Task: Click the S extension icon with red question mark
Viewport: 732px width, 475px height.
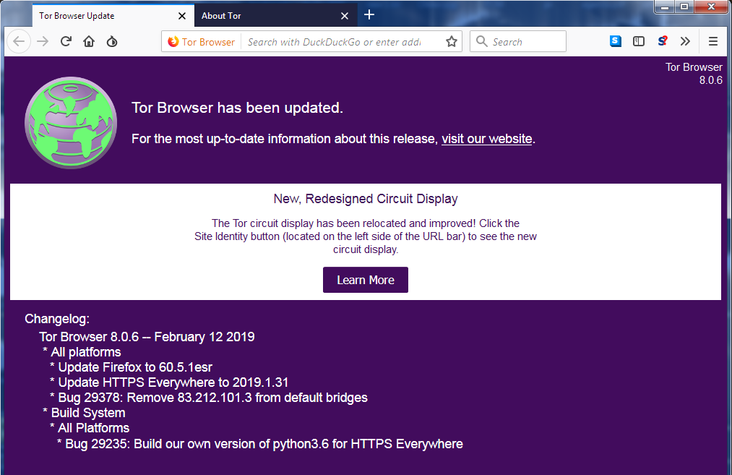Action: pos(662,41)
